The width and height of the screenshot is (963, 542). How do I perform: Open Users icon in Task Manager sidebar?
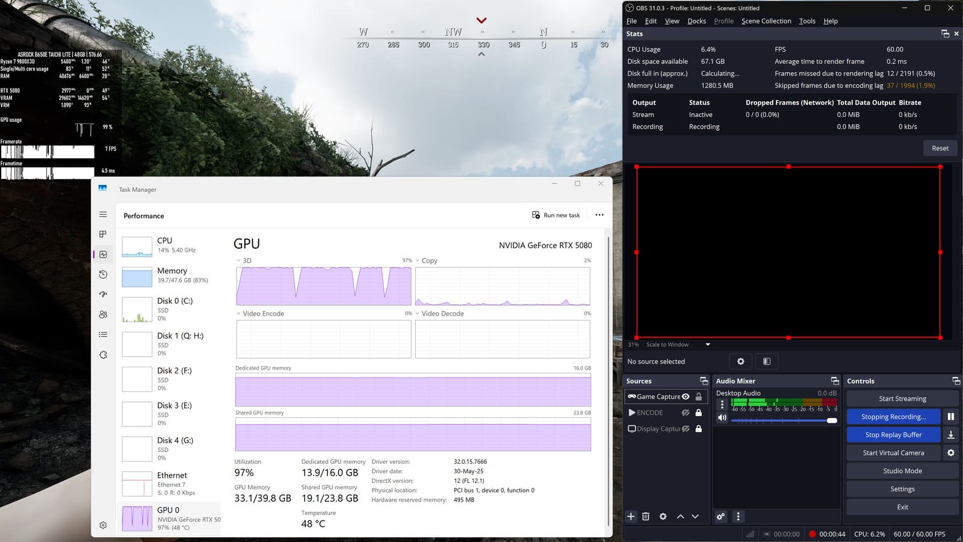pyautogui.click(x=103, y=314)
